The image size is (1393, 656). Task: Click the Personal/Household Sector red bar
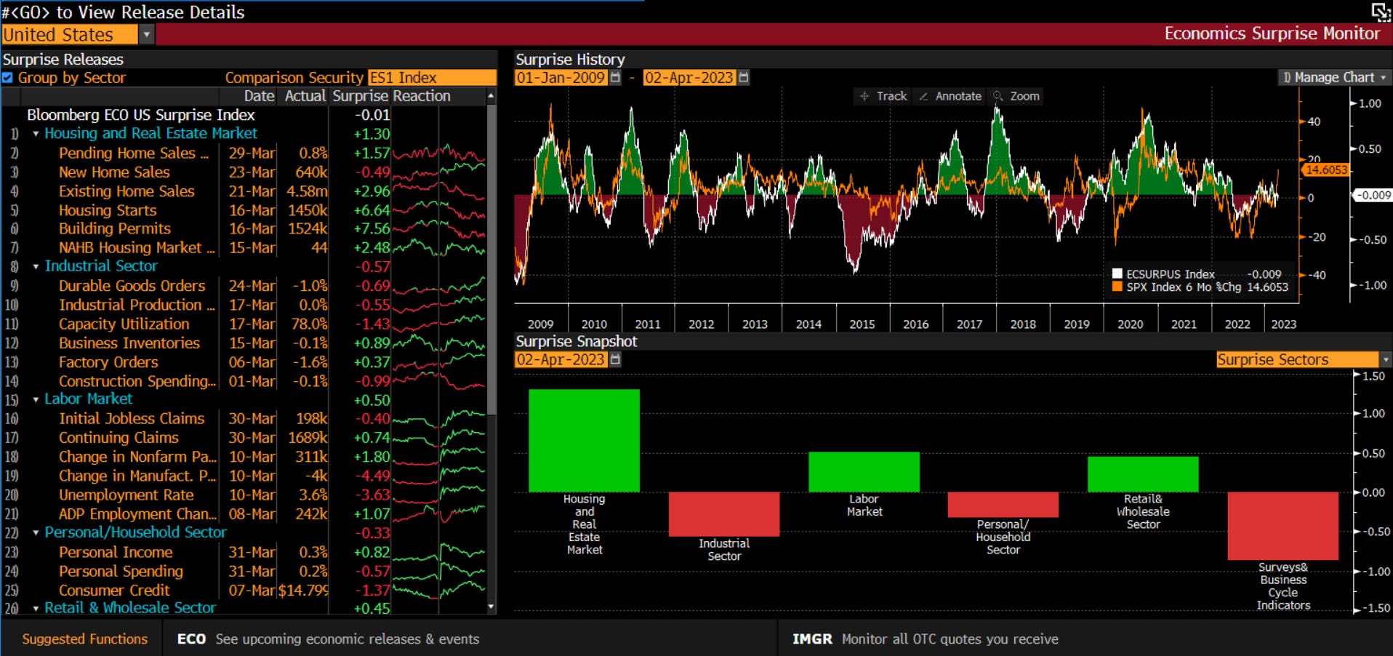(x=1003, y=505)
